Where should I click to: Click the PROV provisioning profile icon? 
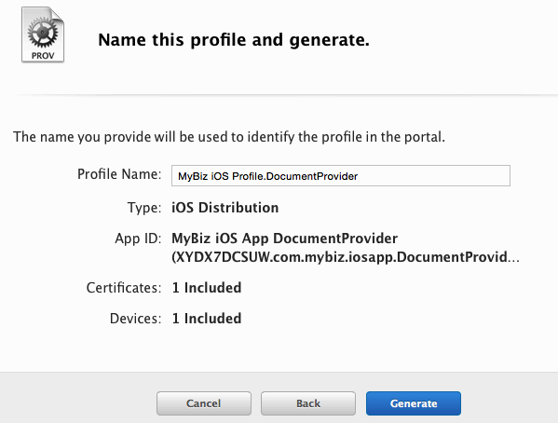pos(43,34)
